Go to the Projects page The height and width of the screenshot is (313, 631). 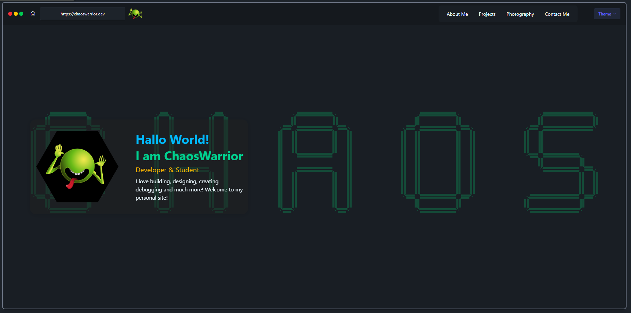click(x=487, y=14)
